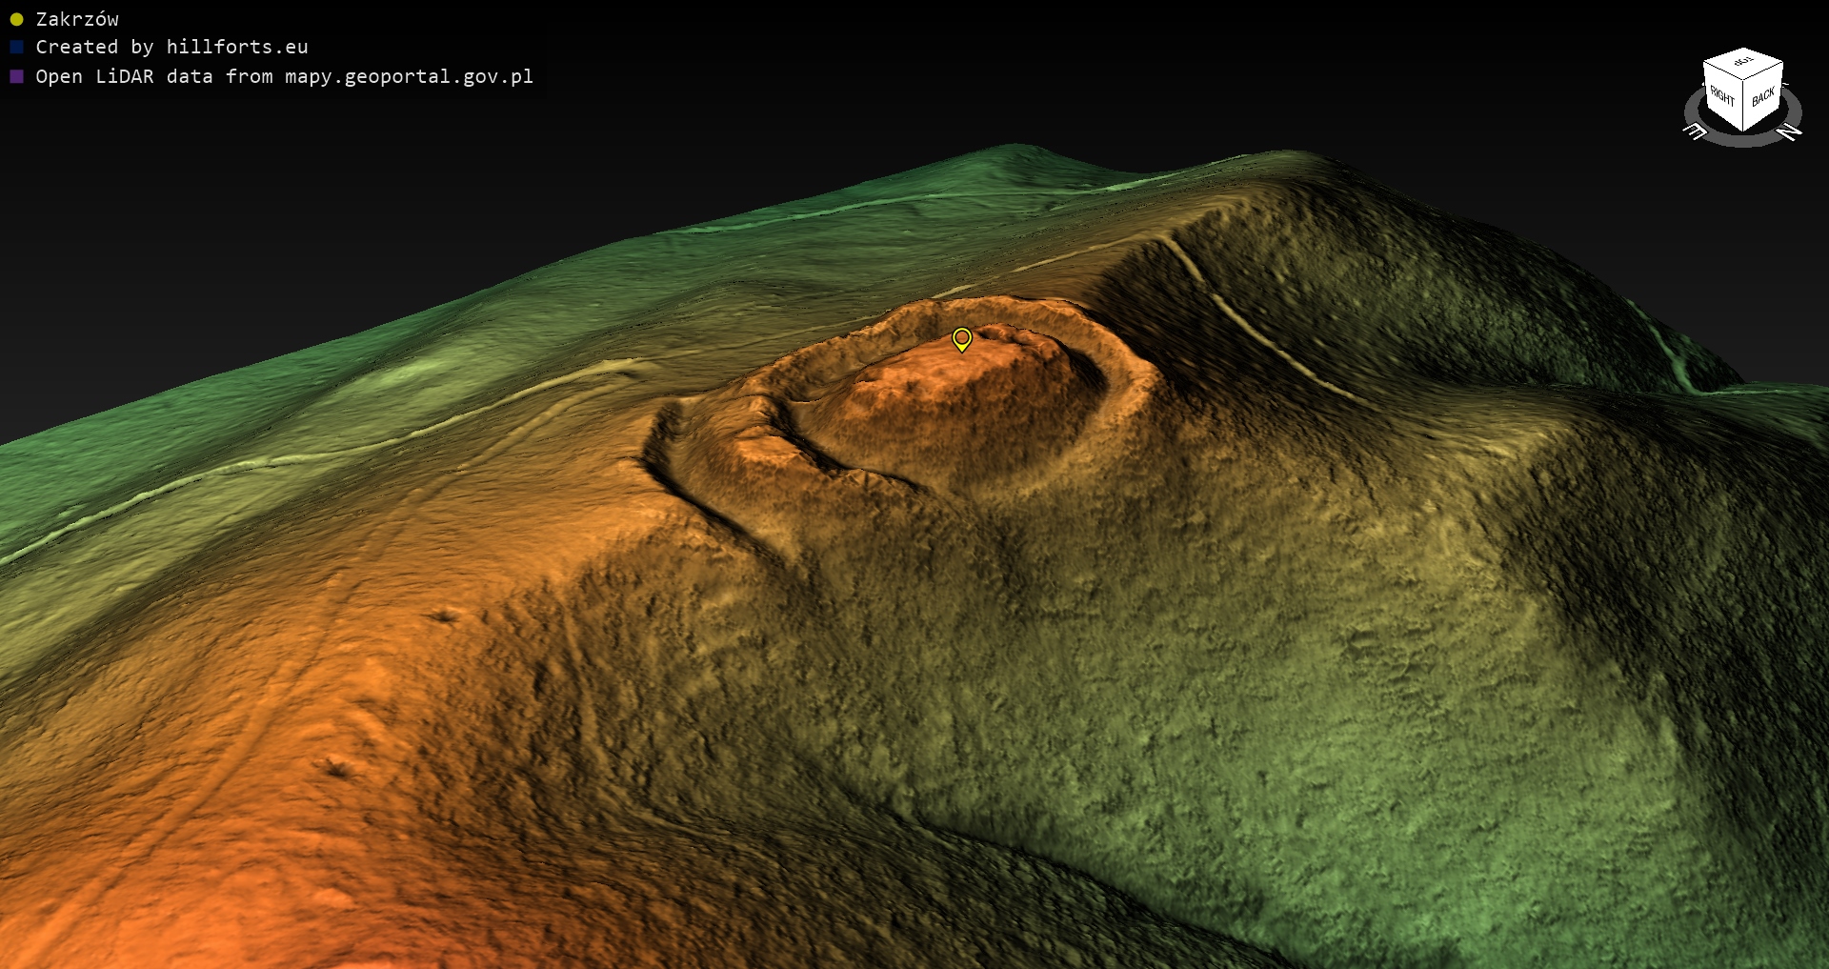Click the gray compass ring under the cube

pos(1742,140)
